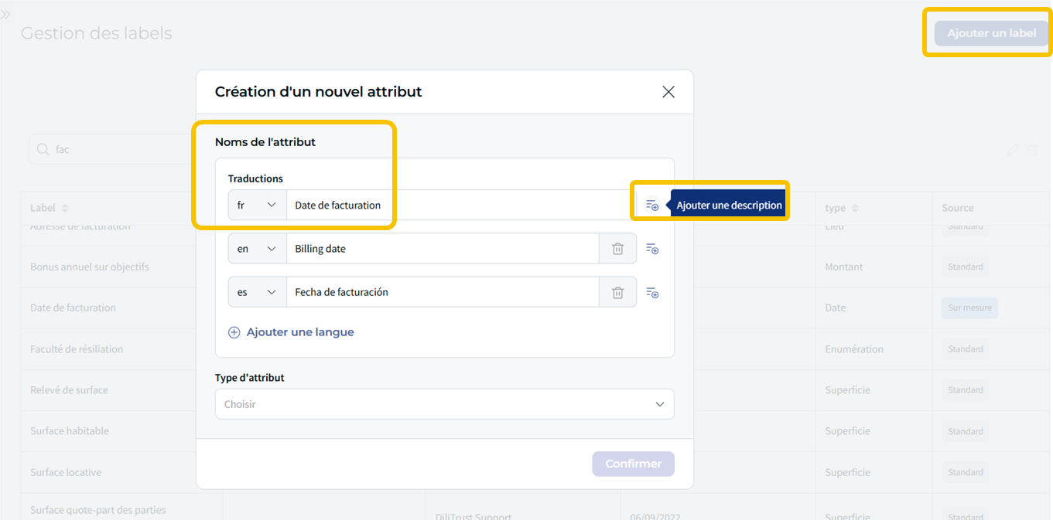Click the trash icon above the table
This screenshot has height=520, width=1053.
tap(1032, 150)
